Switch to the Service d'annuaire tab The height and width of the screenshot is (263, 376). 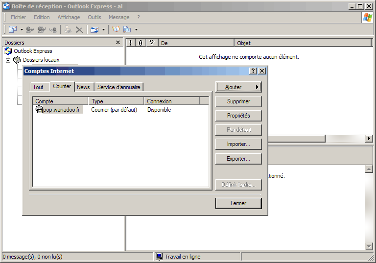pos(118,87)
